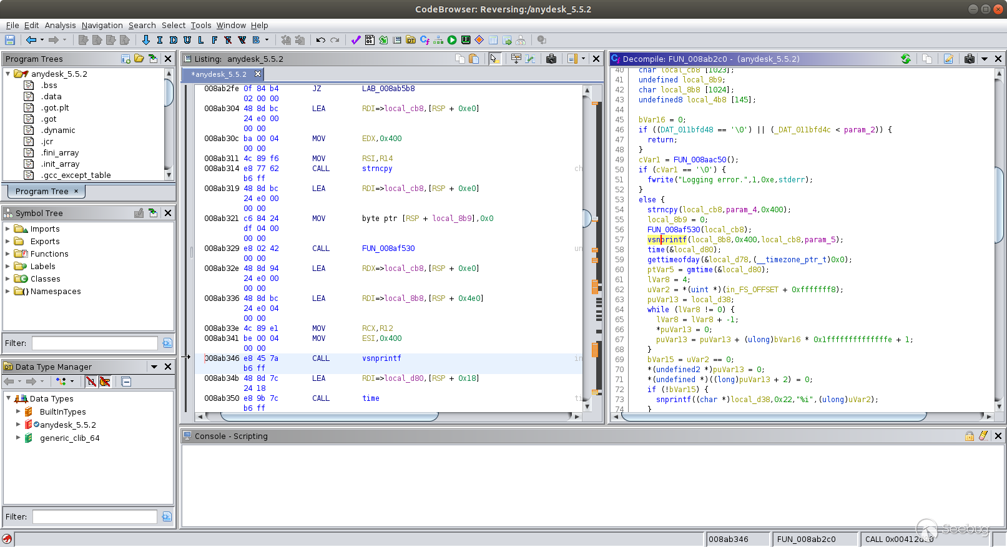The width and height of the screenshot is (1007, 547).
Task: Toggle navigation by Bookmark (B) in toolbar
Action: pyautogui.click(x=256, y=40)
